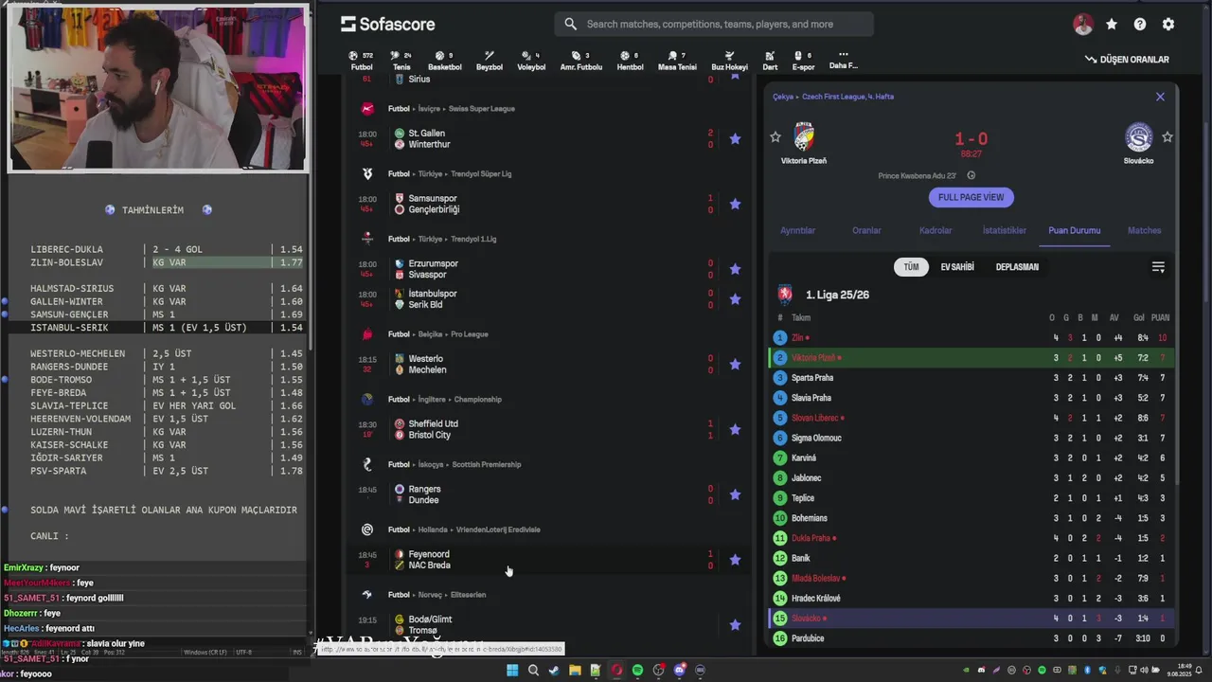
Task: Open Hradec Králové in standings
Action: [x=816, y=598]
